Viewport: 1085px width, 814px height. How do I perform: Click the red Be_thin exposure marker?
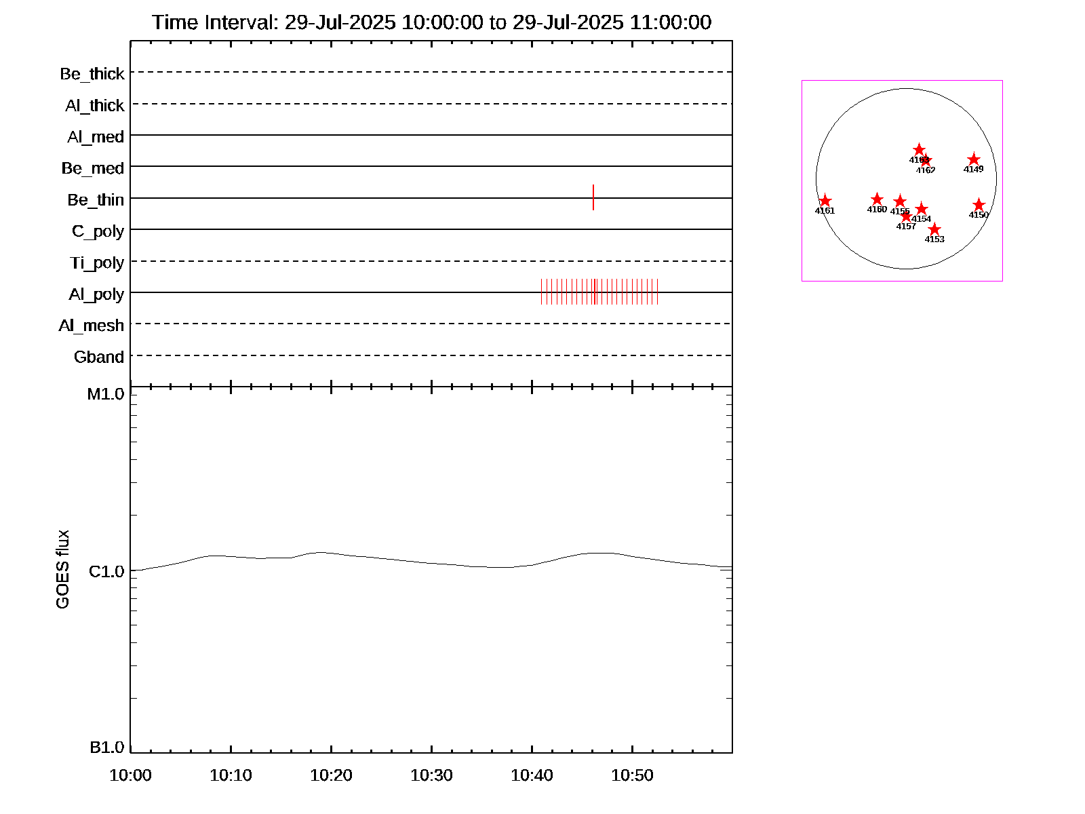(x=593, y=197)
